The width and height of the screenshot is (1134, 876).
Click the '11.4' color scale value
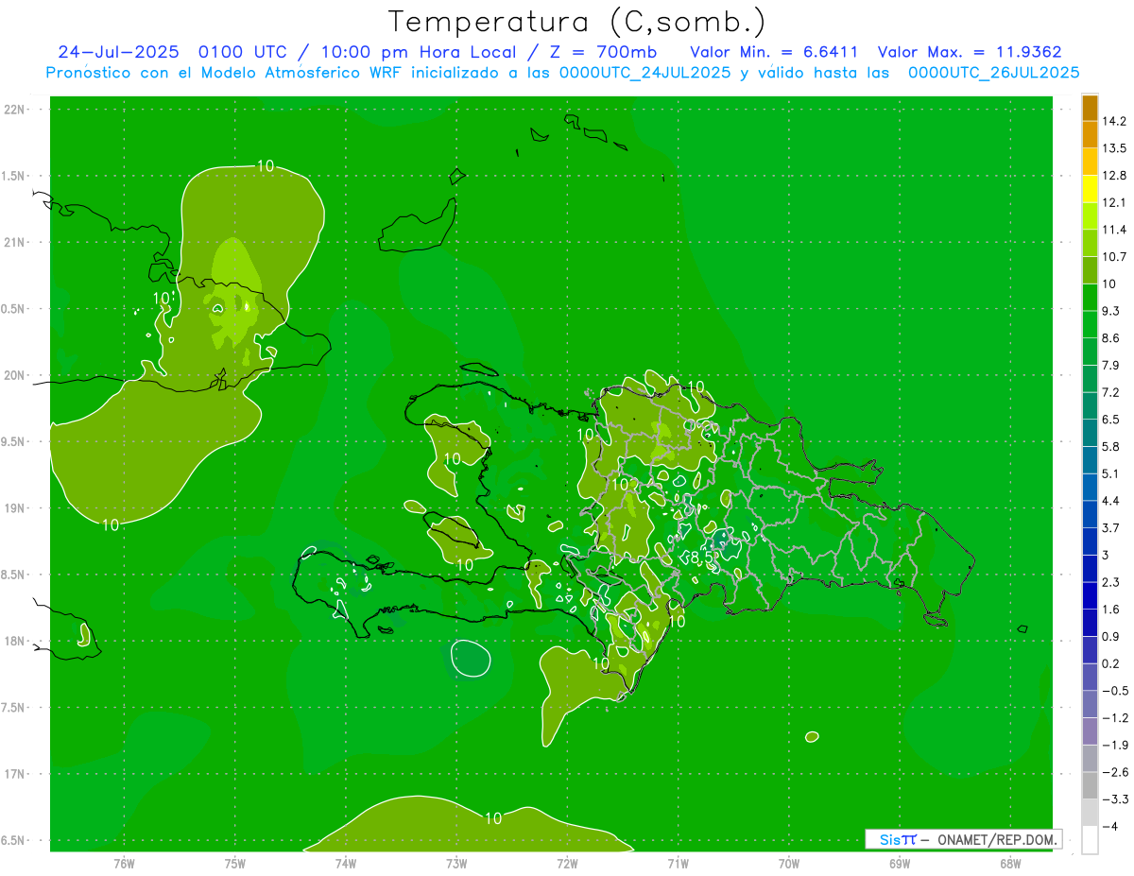(1115, 230)
